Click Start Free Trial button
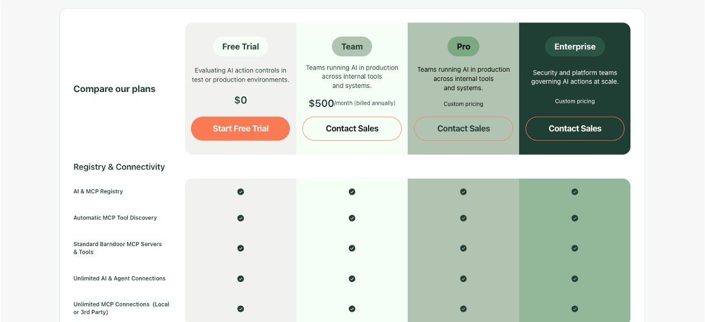The image size is (705, 322). (x=240, y=129)
